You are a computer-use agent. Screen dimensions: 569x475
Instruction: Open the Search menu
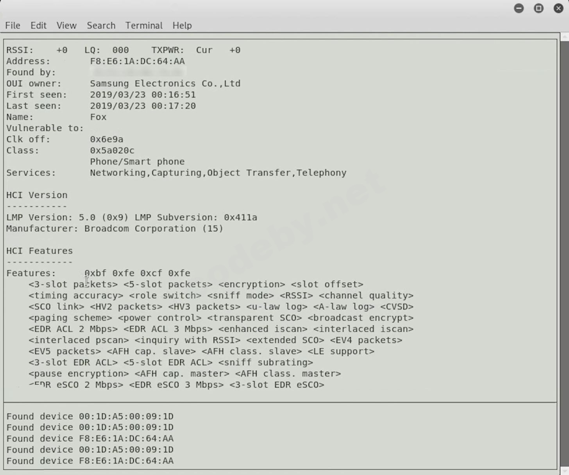(x=101, y=25)
